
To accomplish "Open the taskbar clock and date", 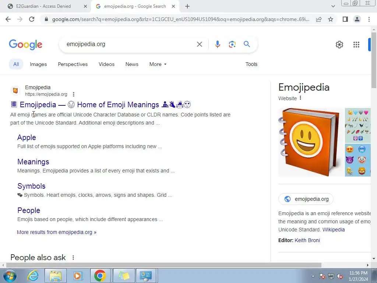I will 358,276.
